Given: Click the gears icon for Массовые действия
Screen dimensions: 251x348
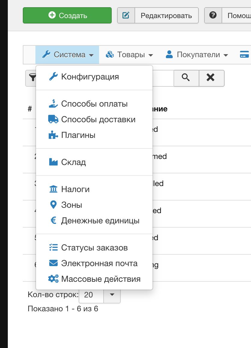Looking at the screenshot, I should pos(53,279).
